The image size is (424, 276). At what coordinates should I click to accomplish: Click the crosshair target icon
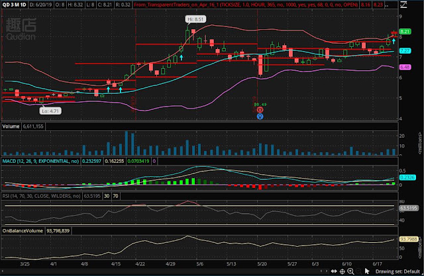[342, 271]
